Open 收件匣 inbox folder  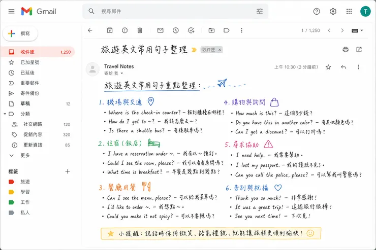(38, 52)
